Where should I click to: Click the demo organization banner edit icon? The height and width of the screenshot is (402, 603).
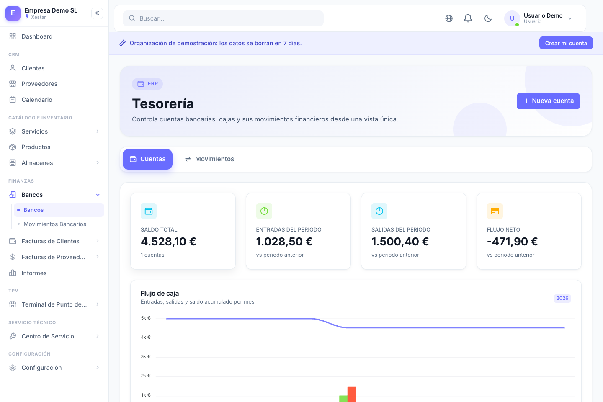coord(123,43)
